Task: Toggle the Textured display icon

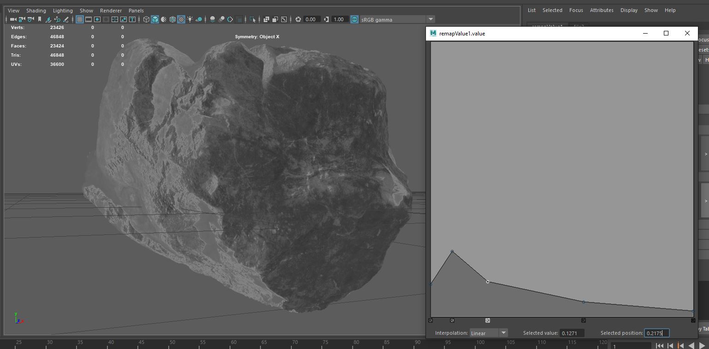Action: (181, 19)
